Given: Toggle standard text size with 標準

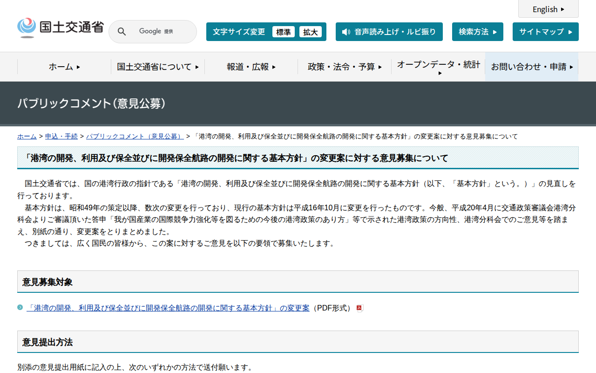Looking at the screenshot, I should click(x=283, y=32).
